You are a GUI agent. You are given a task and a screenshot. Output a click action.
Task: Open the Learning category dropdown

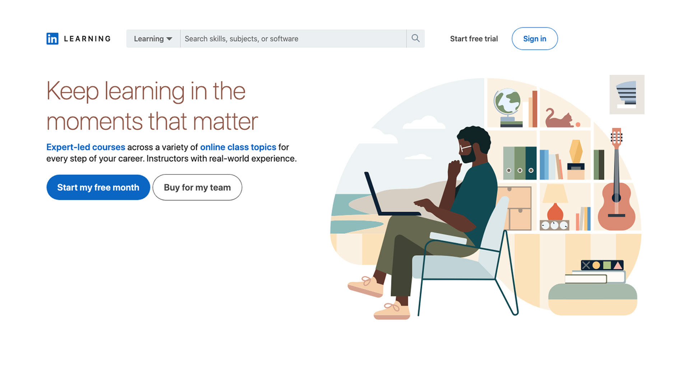[x=153, y=38]
